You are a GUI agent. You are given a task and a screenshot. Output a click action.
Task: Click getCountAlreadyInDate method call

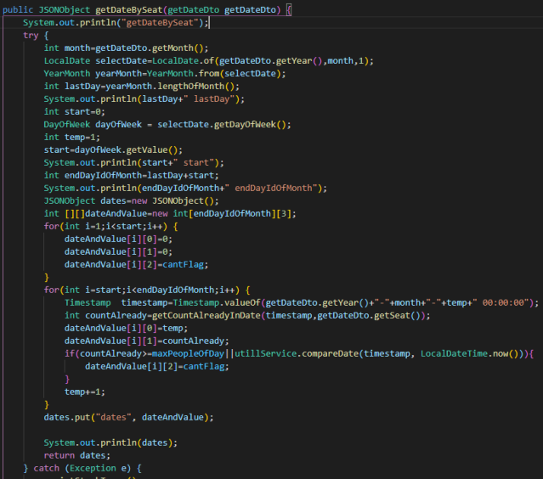288,316
